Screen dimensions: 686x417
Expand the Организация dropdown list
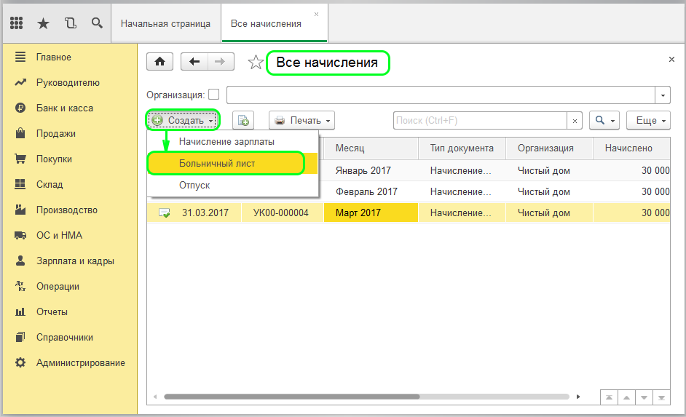(x=663, y=95)
